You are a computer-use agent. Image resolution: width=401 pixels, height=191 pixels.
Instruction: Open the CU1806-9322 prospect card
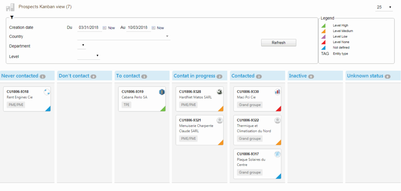[x=257, y=130]
